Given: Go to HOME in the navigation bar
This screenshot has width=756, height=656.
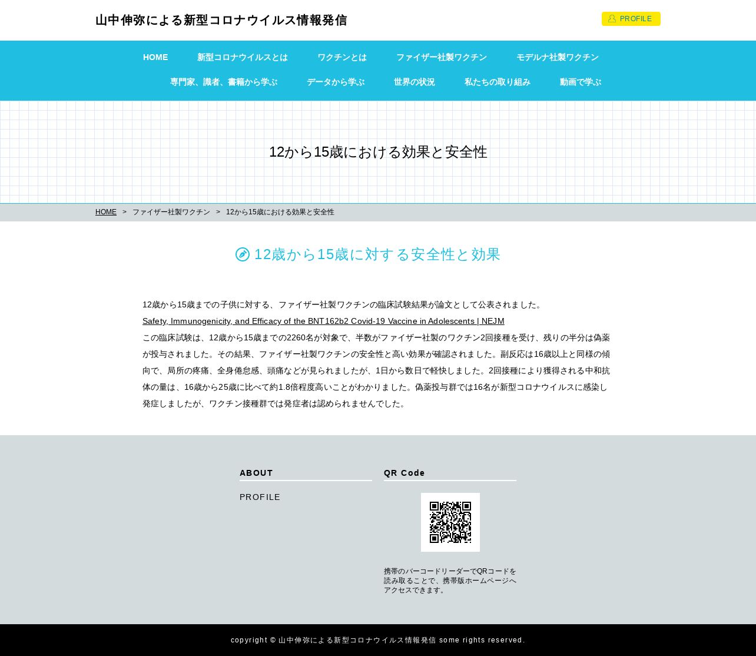Looking at the screenshot, I should click(x=155, y=57).
